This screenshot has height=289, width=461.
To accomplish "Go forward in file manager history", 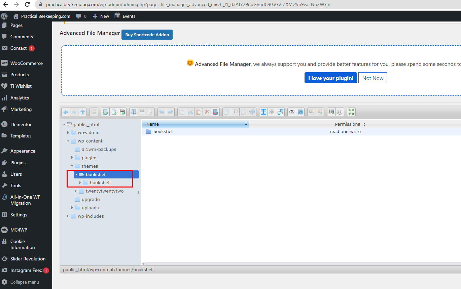I will coord(74,112).
